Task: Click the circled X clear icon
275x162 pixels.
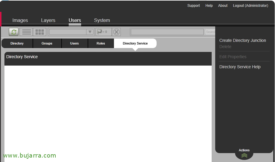Action: point(117,32)
